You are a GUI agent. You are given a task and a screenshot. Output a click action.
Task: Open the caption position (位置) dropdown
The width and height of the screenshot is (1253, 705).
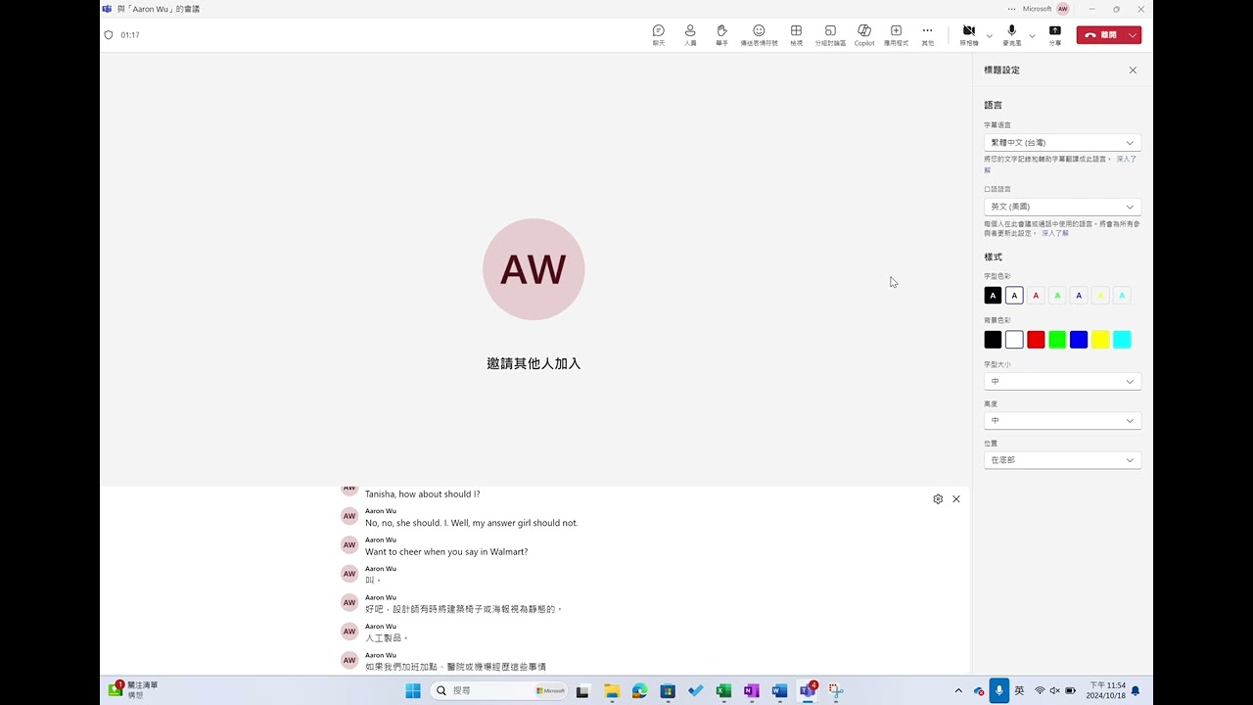tap(1062, 460)
